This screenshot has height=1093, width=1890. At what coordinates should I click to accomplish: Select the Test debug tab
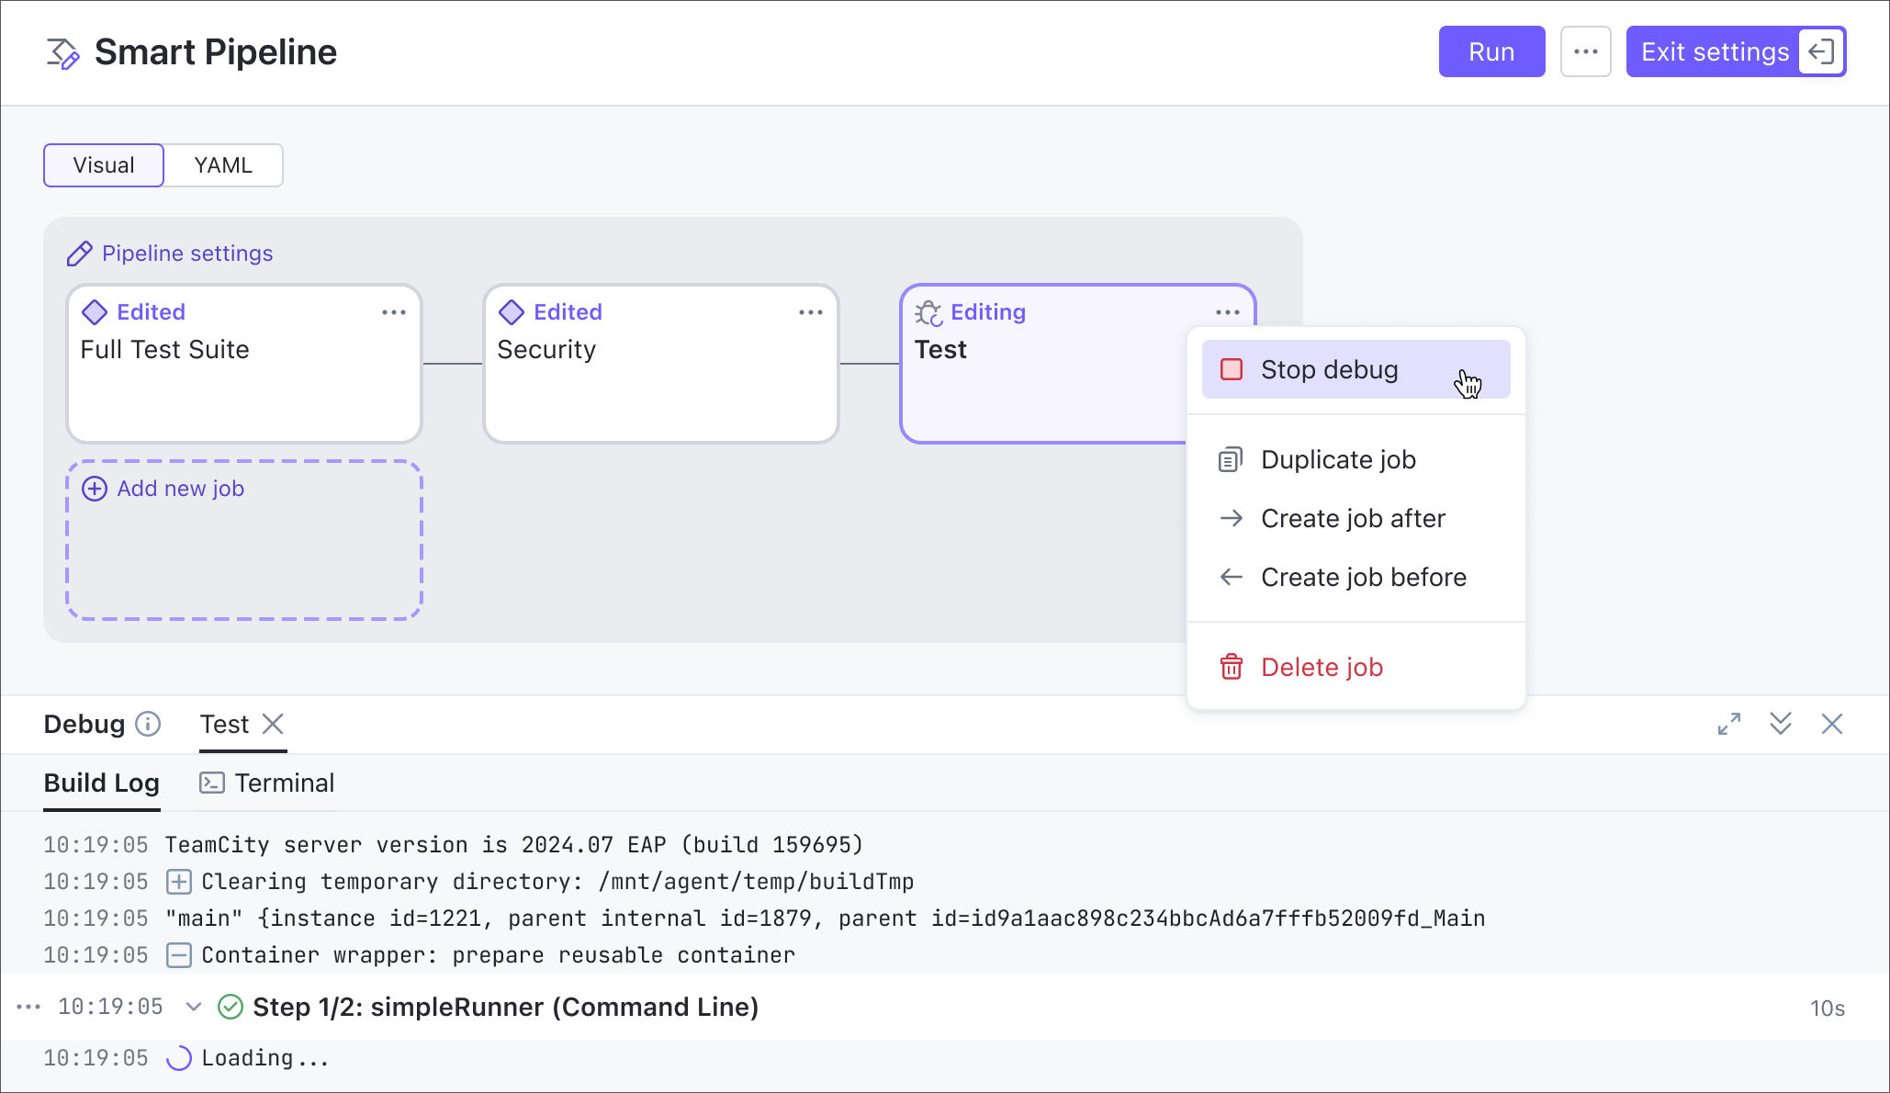pyautogui.click(x=225, y=725)
